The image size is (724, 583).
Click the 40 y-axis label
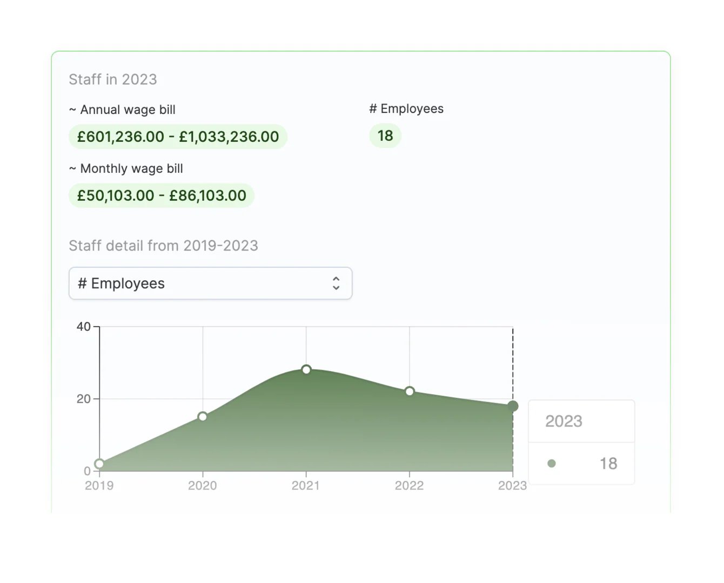tap(84, 327)
